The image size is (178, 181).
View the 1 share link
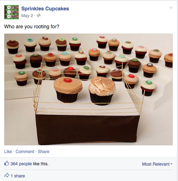tap(18, 176)
